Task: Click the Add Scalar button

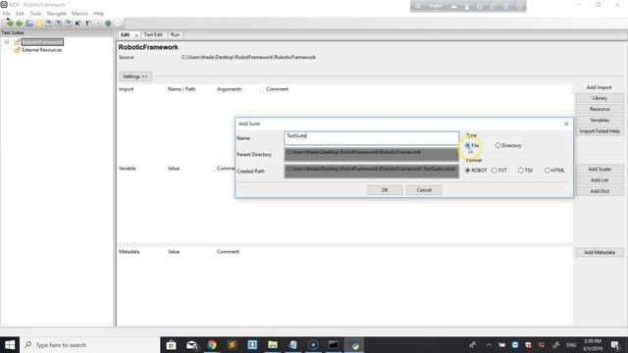Action: (x=600, y=169)
